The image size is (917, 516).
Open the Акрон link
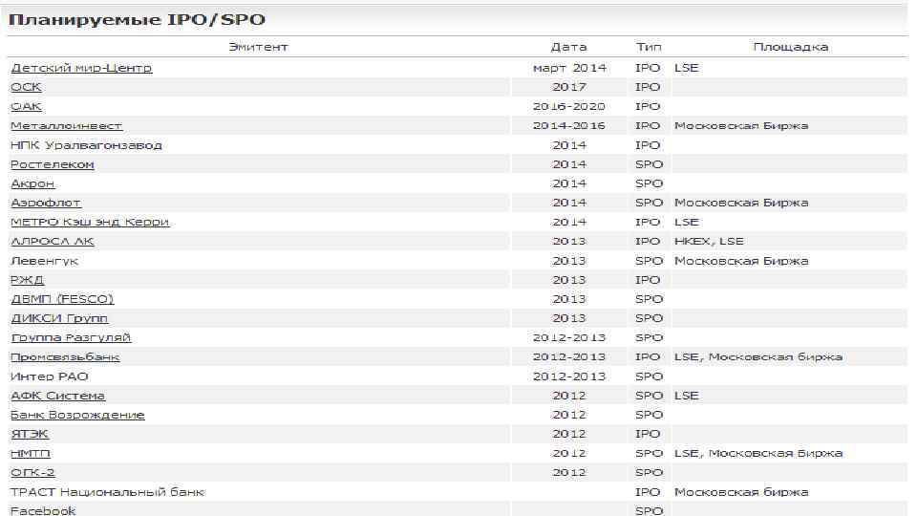pyautogui.click(x=32, y=183)
